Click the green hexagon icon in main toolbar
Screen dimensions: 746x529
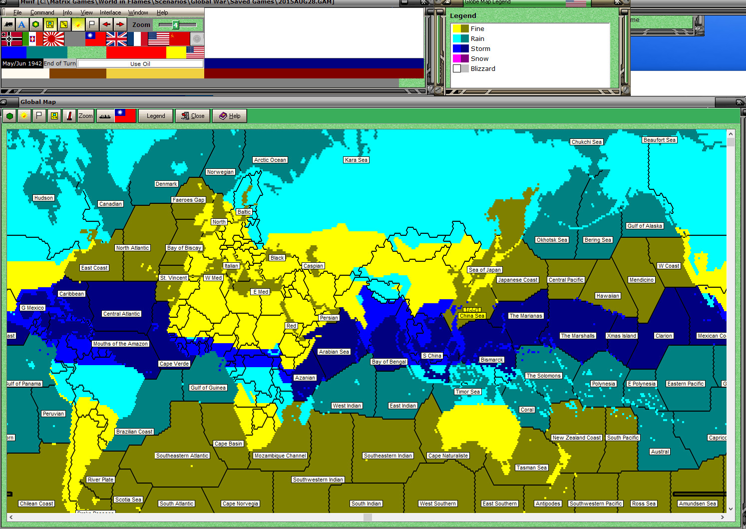click(x=35, y=24)
